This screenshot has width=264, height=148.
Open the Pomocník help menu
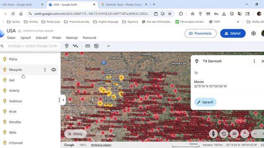point(90,38)
